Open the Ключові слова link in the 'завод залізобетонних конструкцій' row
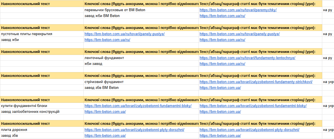This screenshot has height=139, width=334. 105,111
